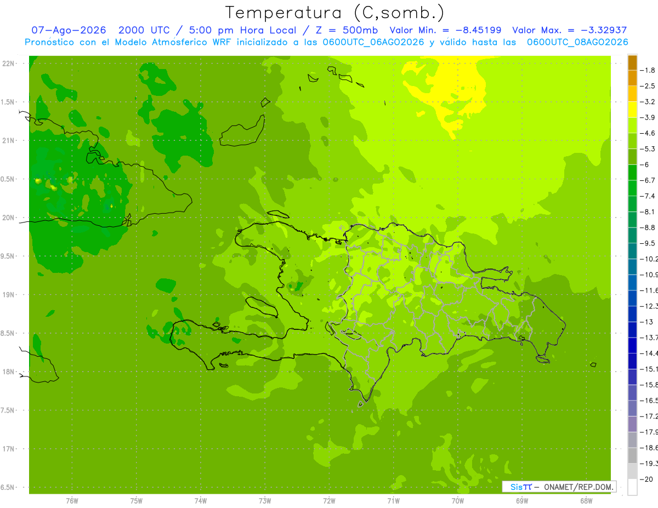658x508 pixels.
Task: Click the '73W' longitude axis label
Action: coord(265,500)
